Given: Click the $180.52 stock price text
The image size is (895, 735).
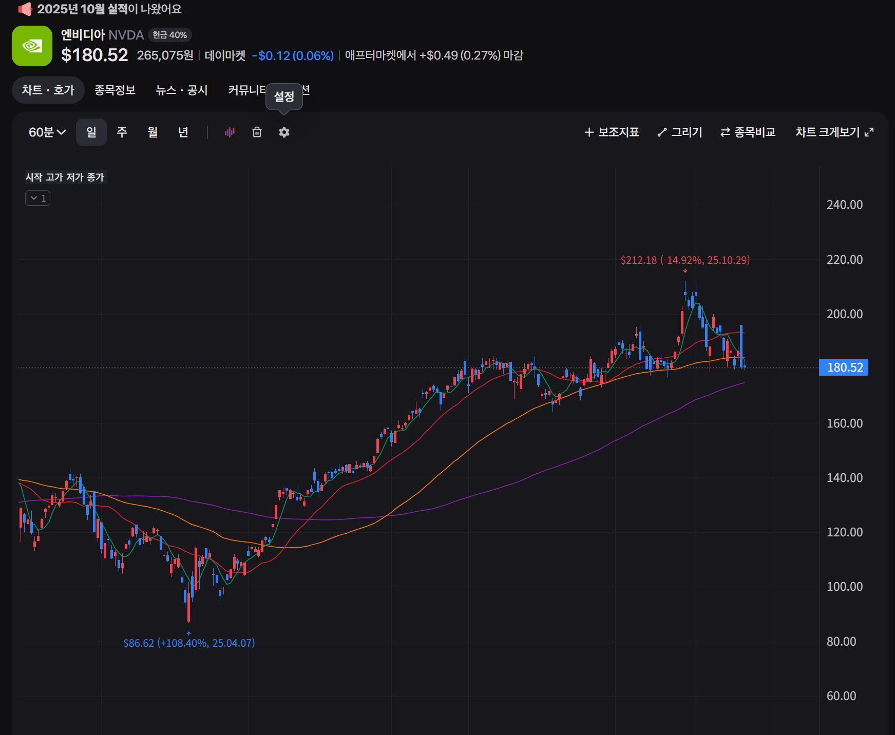Looking at the screenshot, I should [94, 55].
